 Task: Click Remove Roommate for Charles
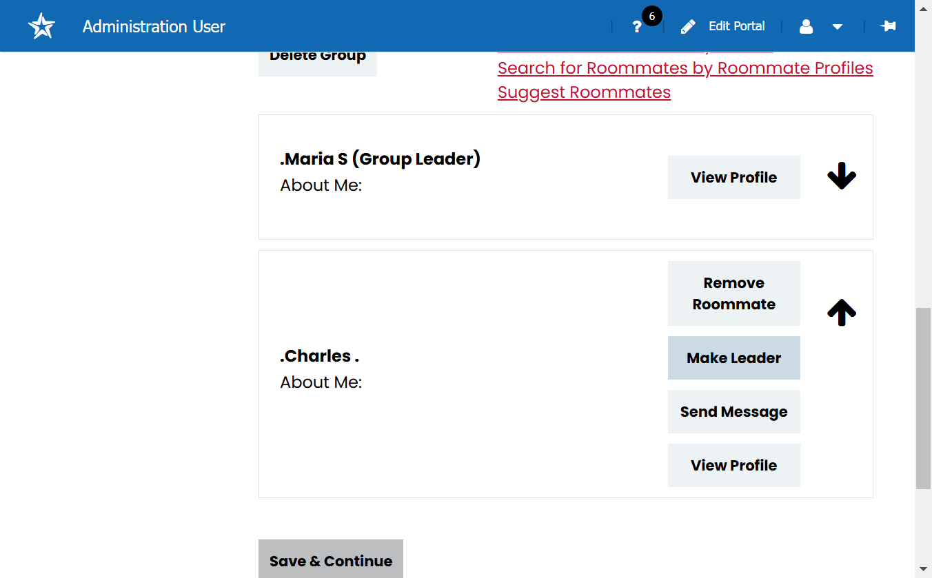click(x=734, y=293)
